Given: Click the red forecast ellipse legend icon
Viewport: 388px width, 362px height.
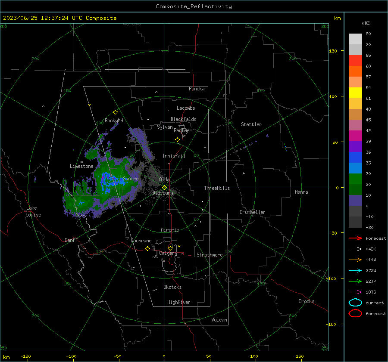Looking at the screenshot, I should click(x=355, y=313).
